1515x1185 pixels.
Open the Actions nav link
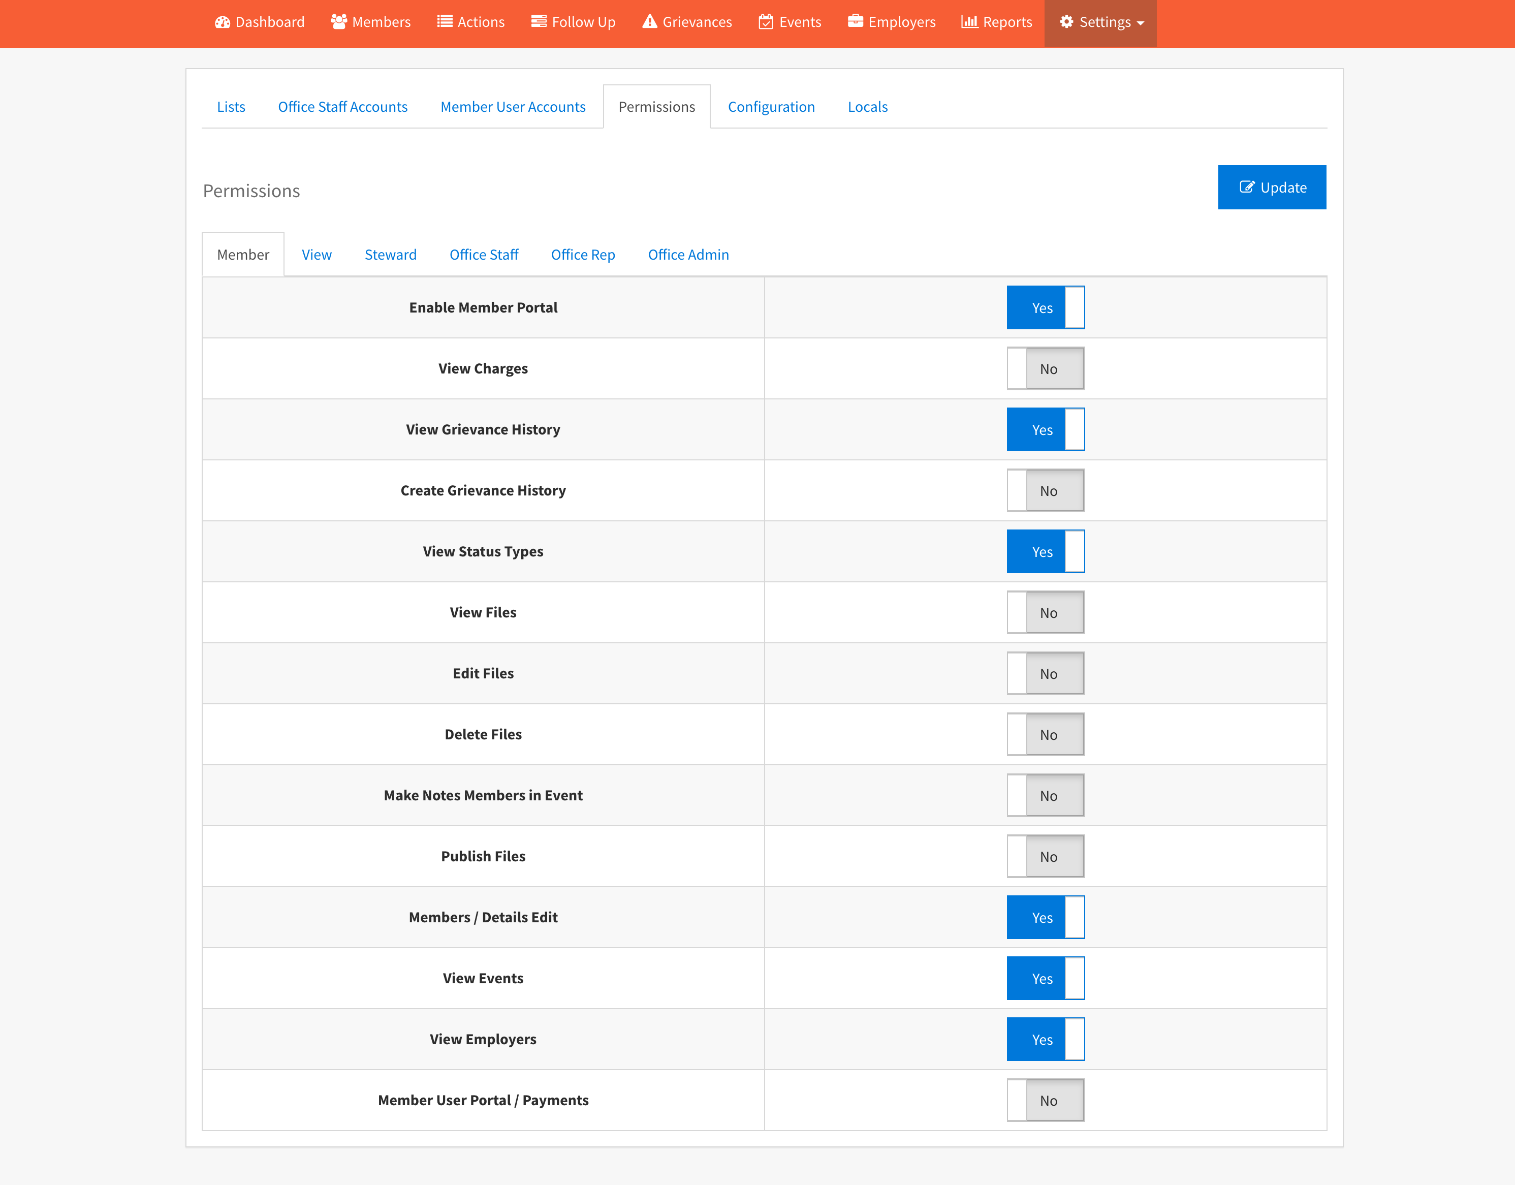pos(471,22)
